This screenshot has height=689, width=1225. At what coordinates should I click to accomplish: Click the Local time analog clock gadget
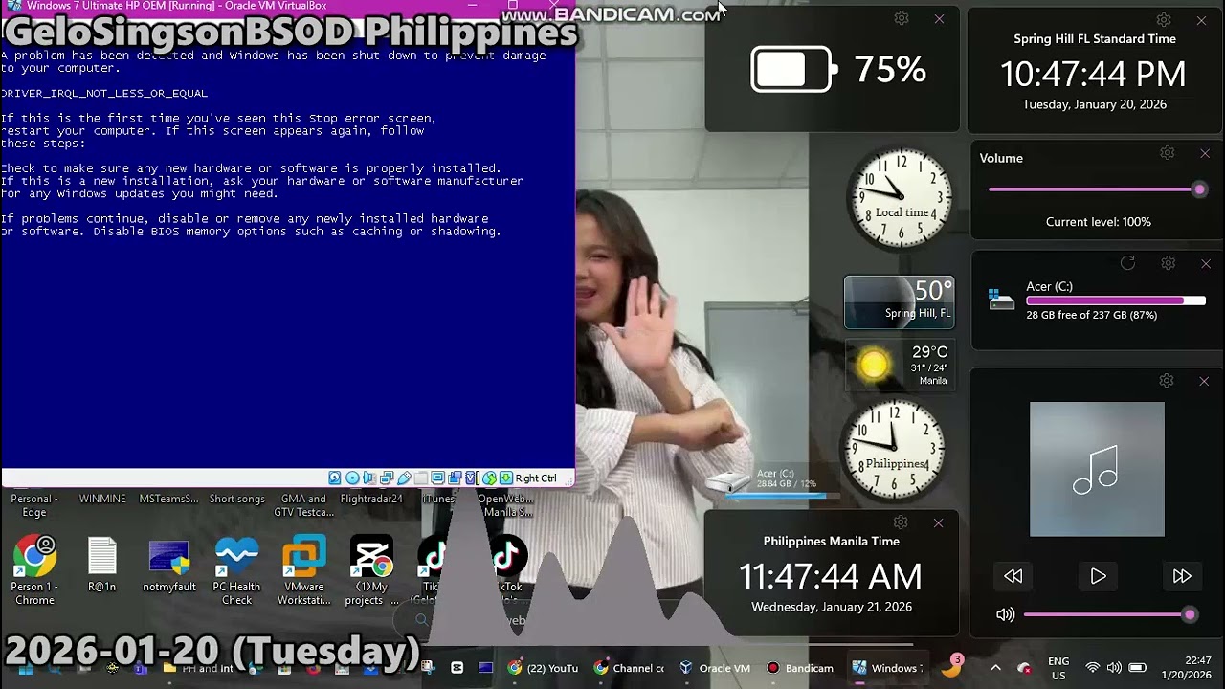point(902,199)
